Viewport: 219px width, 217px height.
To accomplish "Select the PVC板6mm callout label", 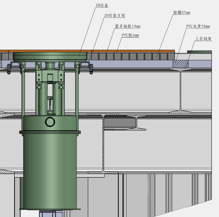I will click(x=130, y=35).
